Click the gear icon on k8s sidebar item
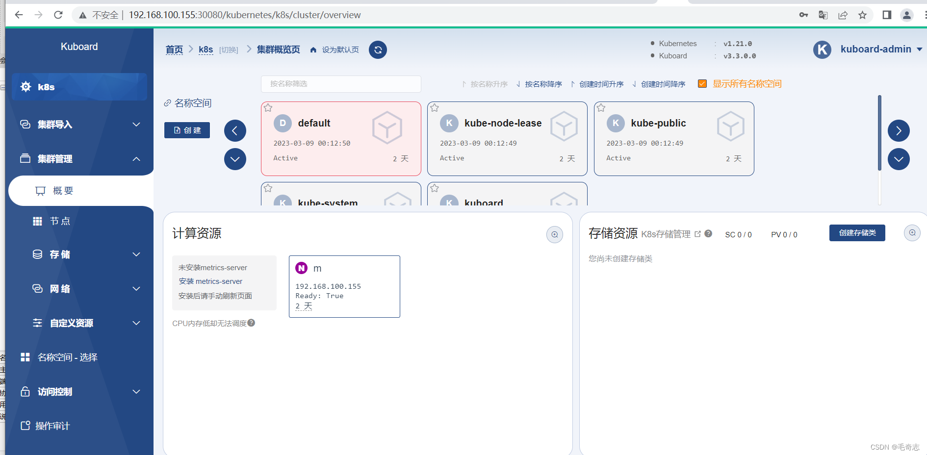This screenshot has height=455, width=927. [26, 87]
